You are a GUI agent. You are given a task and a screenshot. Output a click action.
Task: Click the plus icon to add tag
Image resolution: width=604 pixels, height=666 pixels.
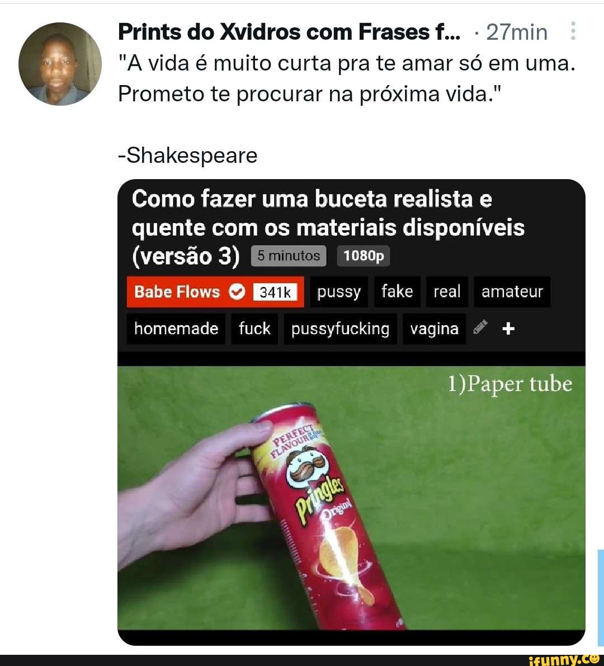pyautogui.click(x=508, y=329)
